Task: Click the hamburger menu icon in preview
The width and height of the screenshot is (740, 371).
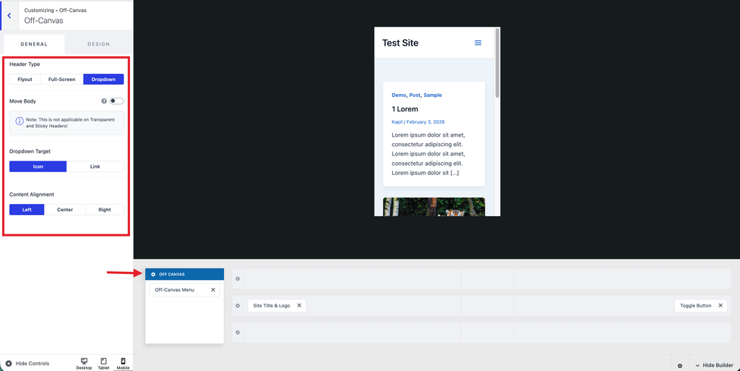Action: pos(478,43)
